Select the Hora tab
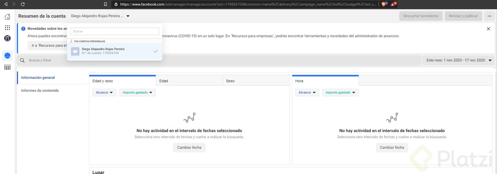The height and width of the screenshot is (174, 497). point(325,81)
